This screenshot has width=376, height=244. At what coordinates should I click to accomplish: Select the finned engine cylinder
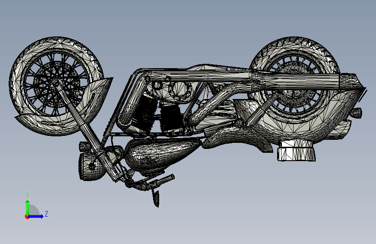click(x=171, y=117)
